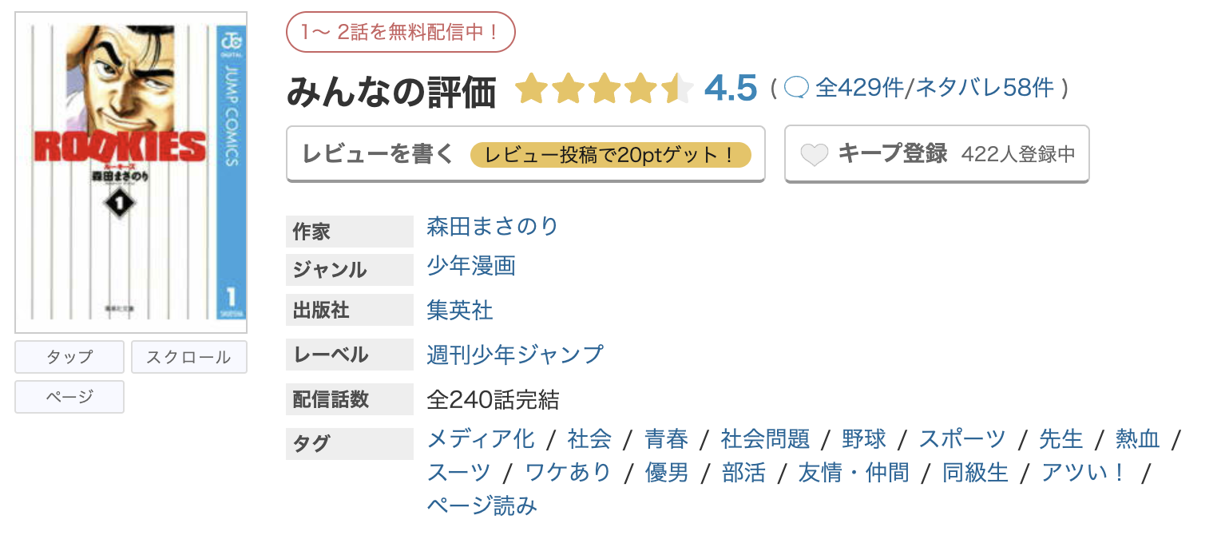View the 週刊少年ジャンプ label page

[x=515, y=354]
